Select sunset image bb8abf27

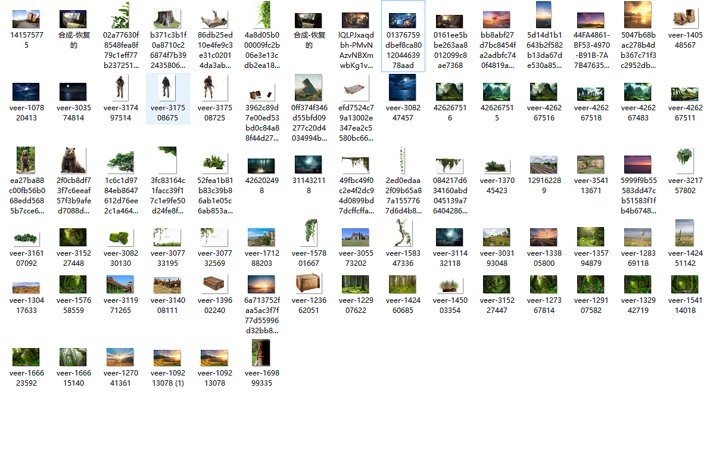497,20
